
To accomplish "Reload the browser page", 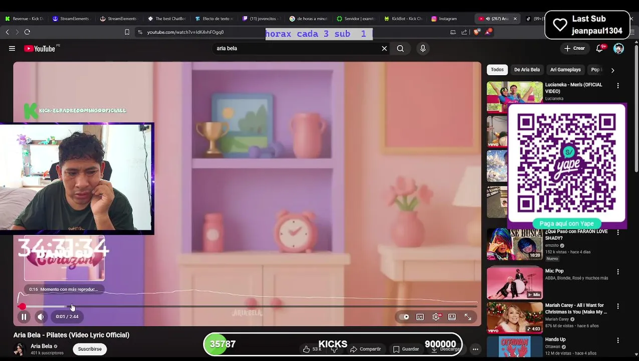I will (27, 32).
